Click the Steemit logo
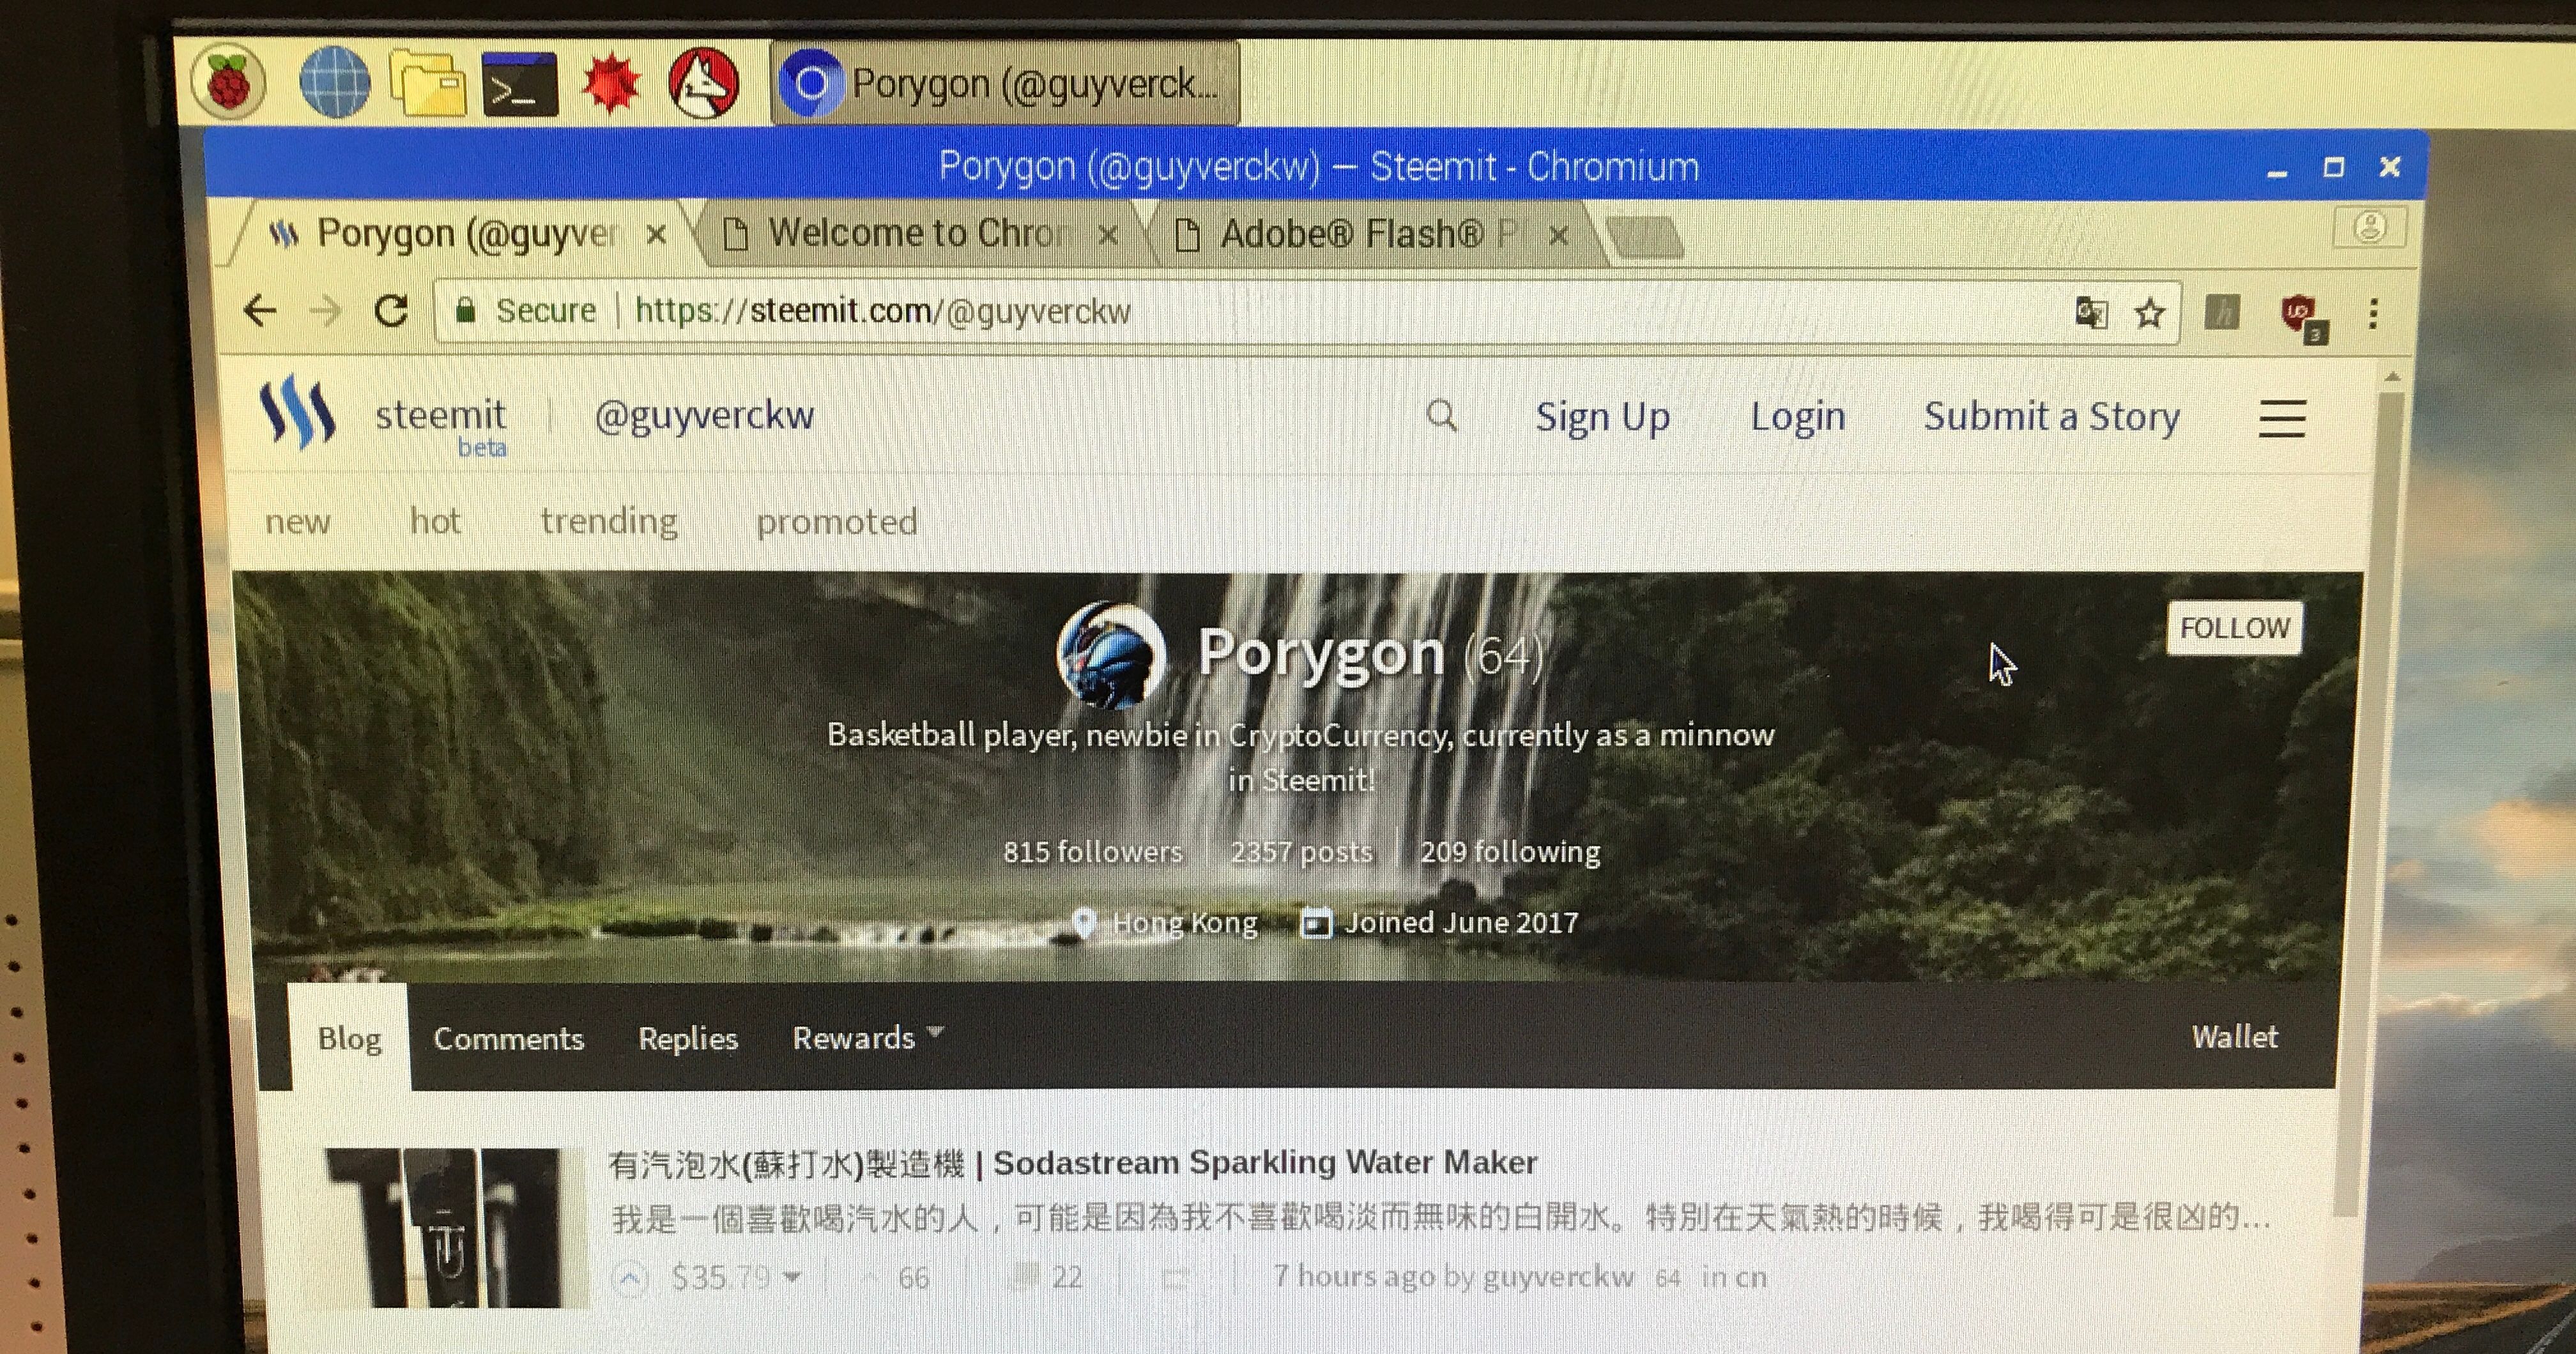 [x=297, y=411]
